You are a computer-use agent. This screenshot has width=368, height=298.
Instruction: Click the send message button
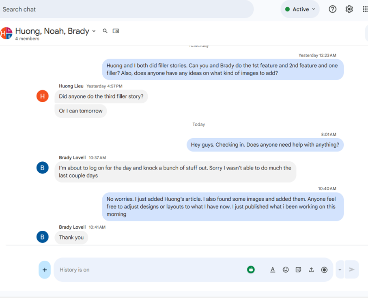[x=352, y=270]
